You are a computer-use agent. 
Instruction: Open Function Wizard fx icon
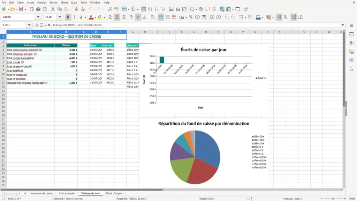37,25
